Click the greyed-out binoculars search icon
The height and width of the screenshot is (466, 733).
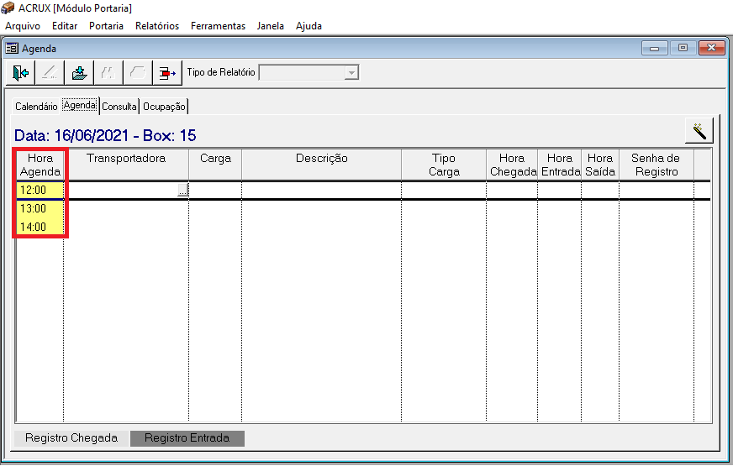[108, 73]
